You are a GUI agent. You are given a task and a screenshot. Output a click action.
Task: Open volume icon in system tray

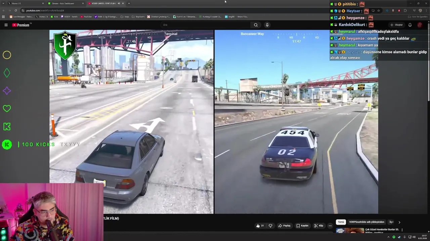[414, 237]
